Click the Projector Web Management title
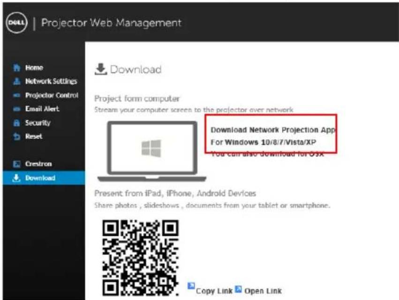Screen dimensions: 399x300 (111, 23)
